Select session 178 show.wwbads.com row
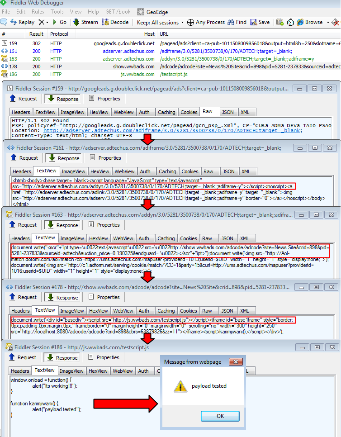 pyautogui.click(x=170, y=66)
